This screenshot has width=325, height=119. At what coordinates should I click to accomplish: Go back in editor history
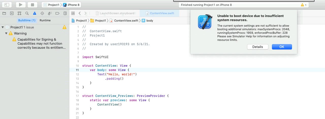pos(80,13)
